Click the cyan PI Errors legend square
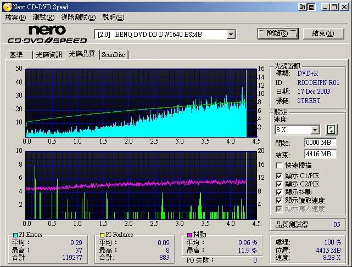The width and height of the screenshot is (352, 267). pos(15,235)
